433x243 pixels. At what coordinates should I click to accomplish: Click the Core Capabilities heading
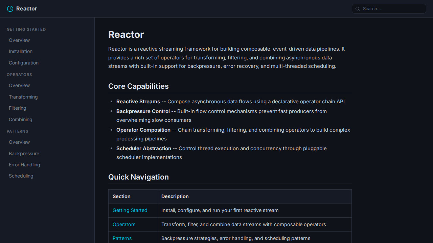pyautogui.click(x=138, y=86)
